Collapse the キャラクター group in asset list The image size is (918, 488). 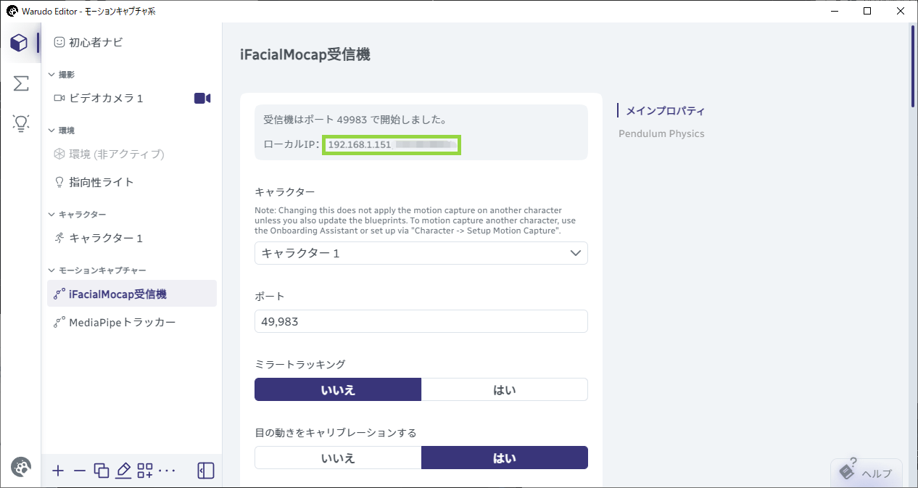point(51,215)
